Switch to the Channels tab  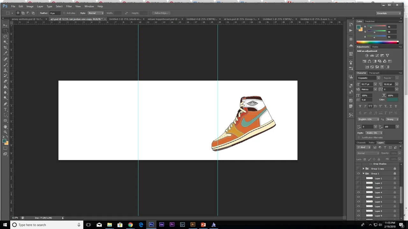click(361, 142)
